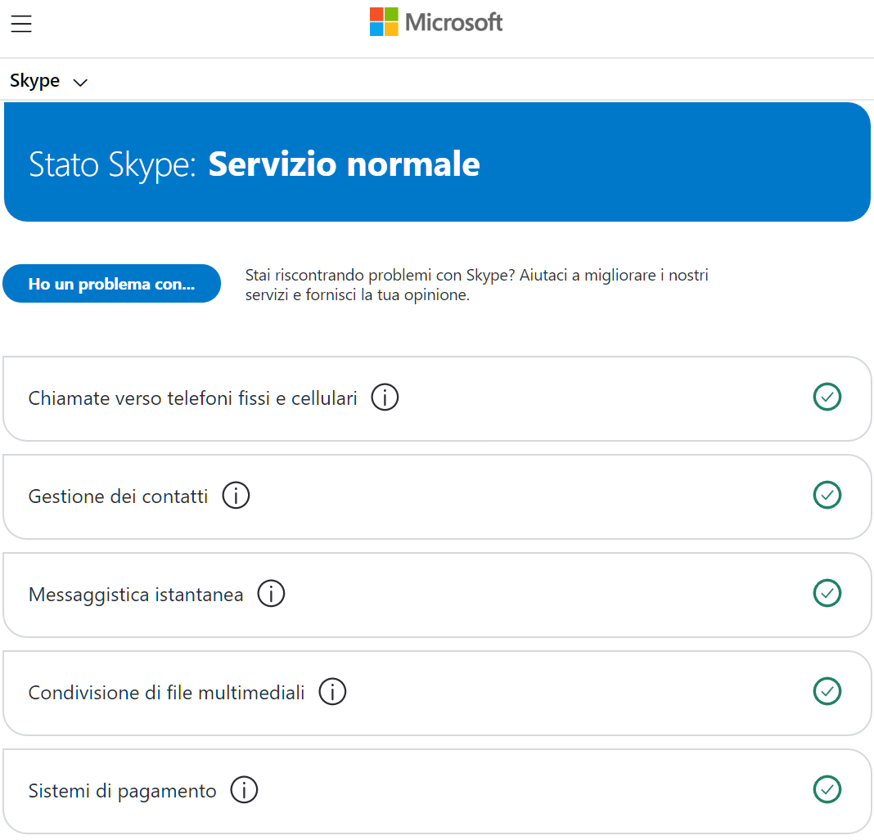
Task: Click status checkmark on Messaggistica istantanea row
Action: click(x=827, y=594)
